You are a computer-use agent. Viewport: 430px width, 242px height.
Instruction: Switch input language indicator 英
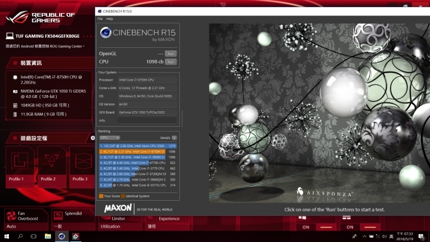point(391,236)
